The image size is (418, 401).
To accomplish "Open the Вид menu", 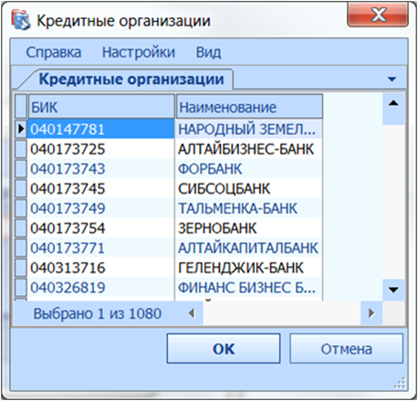I will point(208,52).
